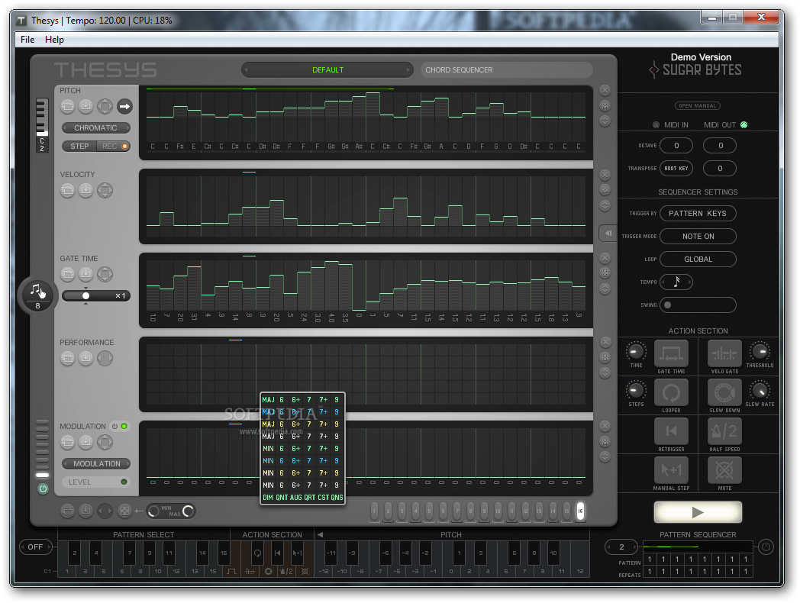The image size is (800, 603).
Task: Click the Manual Step action button
Action: [x=671, y=470]
